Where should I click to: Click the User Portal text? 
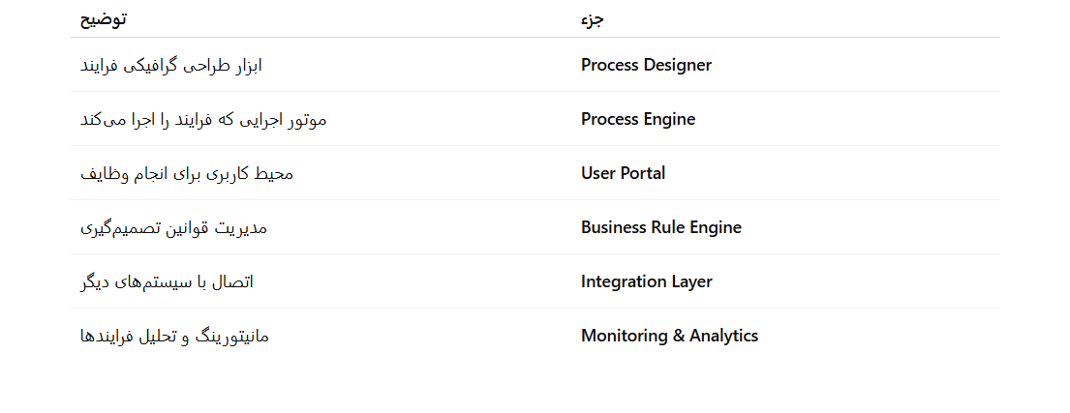pos(623,173)
